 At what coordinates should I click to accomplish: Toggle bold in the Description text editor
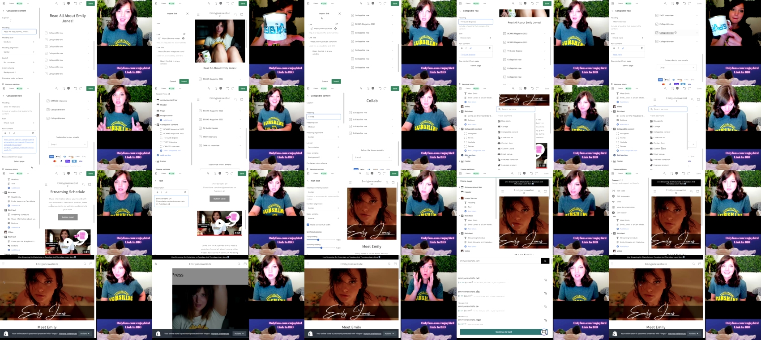click(157, 192)
